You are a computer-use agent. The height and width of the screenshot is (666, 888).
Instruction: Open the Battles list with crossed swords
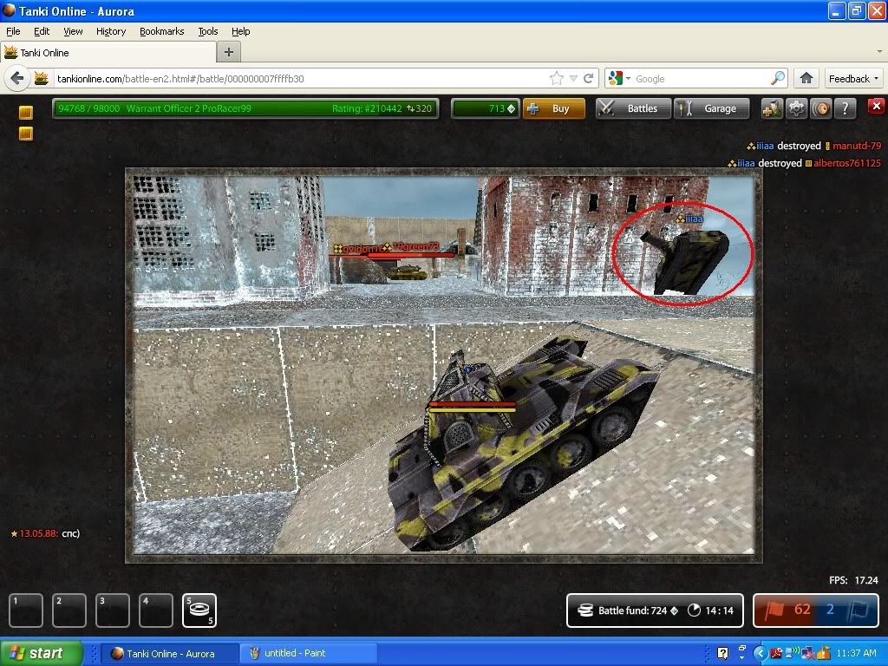point(632,108)
